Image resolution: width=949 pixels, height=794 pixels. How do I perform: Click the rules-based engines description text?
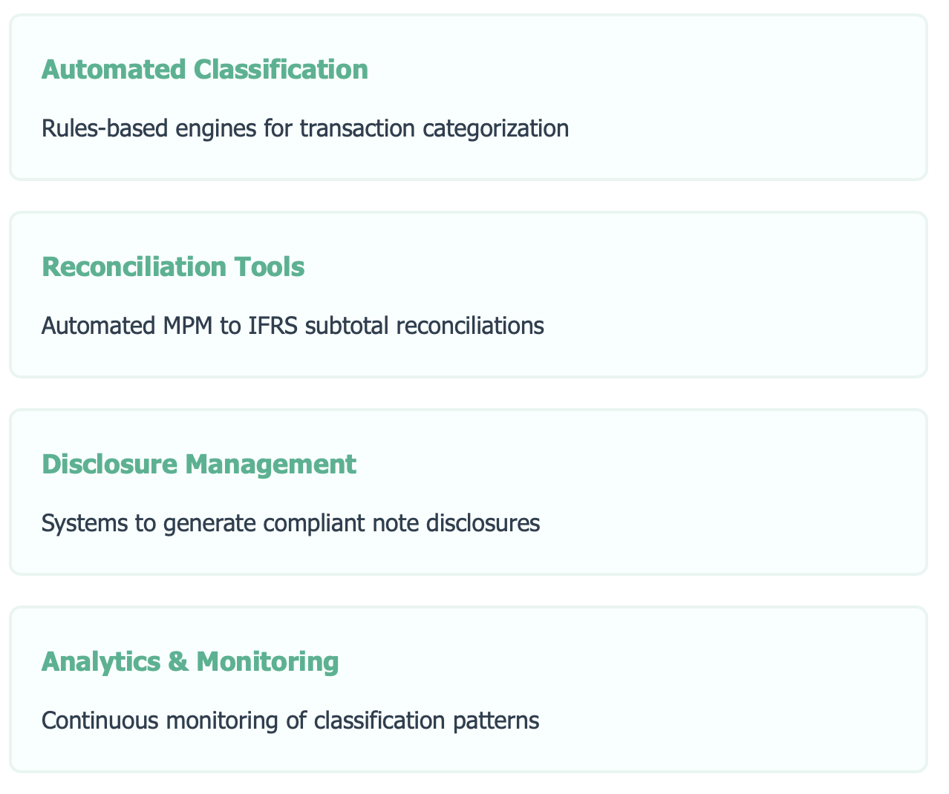pyautogui.click(x=305, y=129)
